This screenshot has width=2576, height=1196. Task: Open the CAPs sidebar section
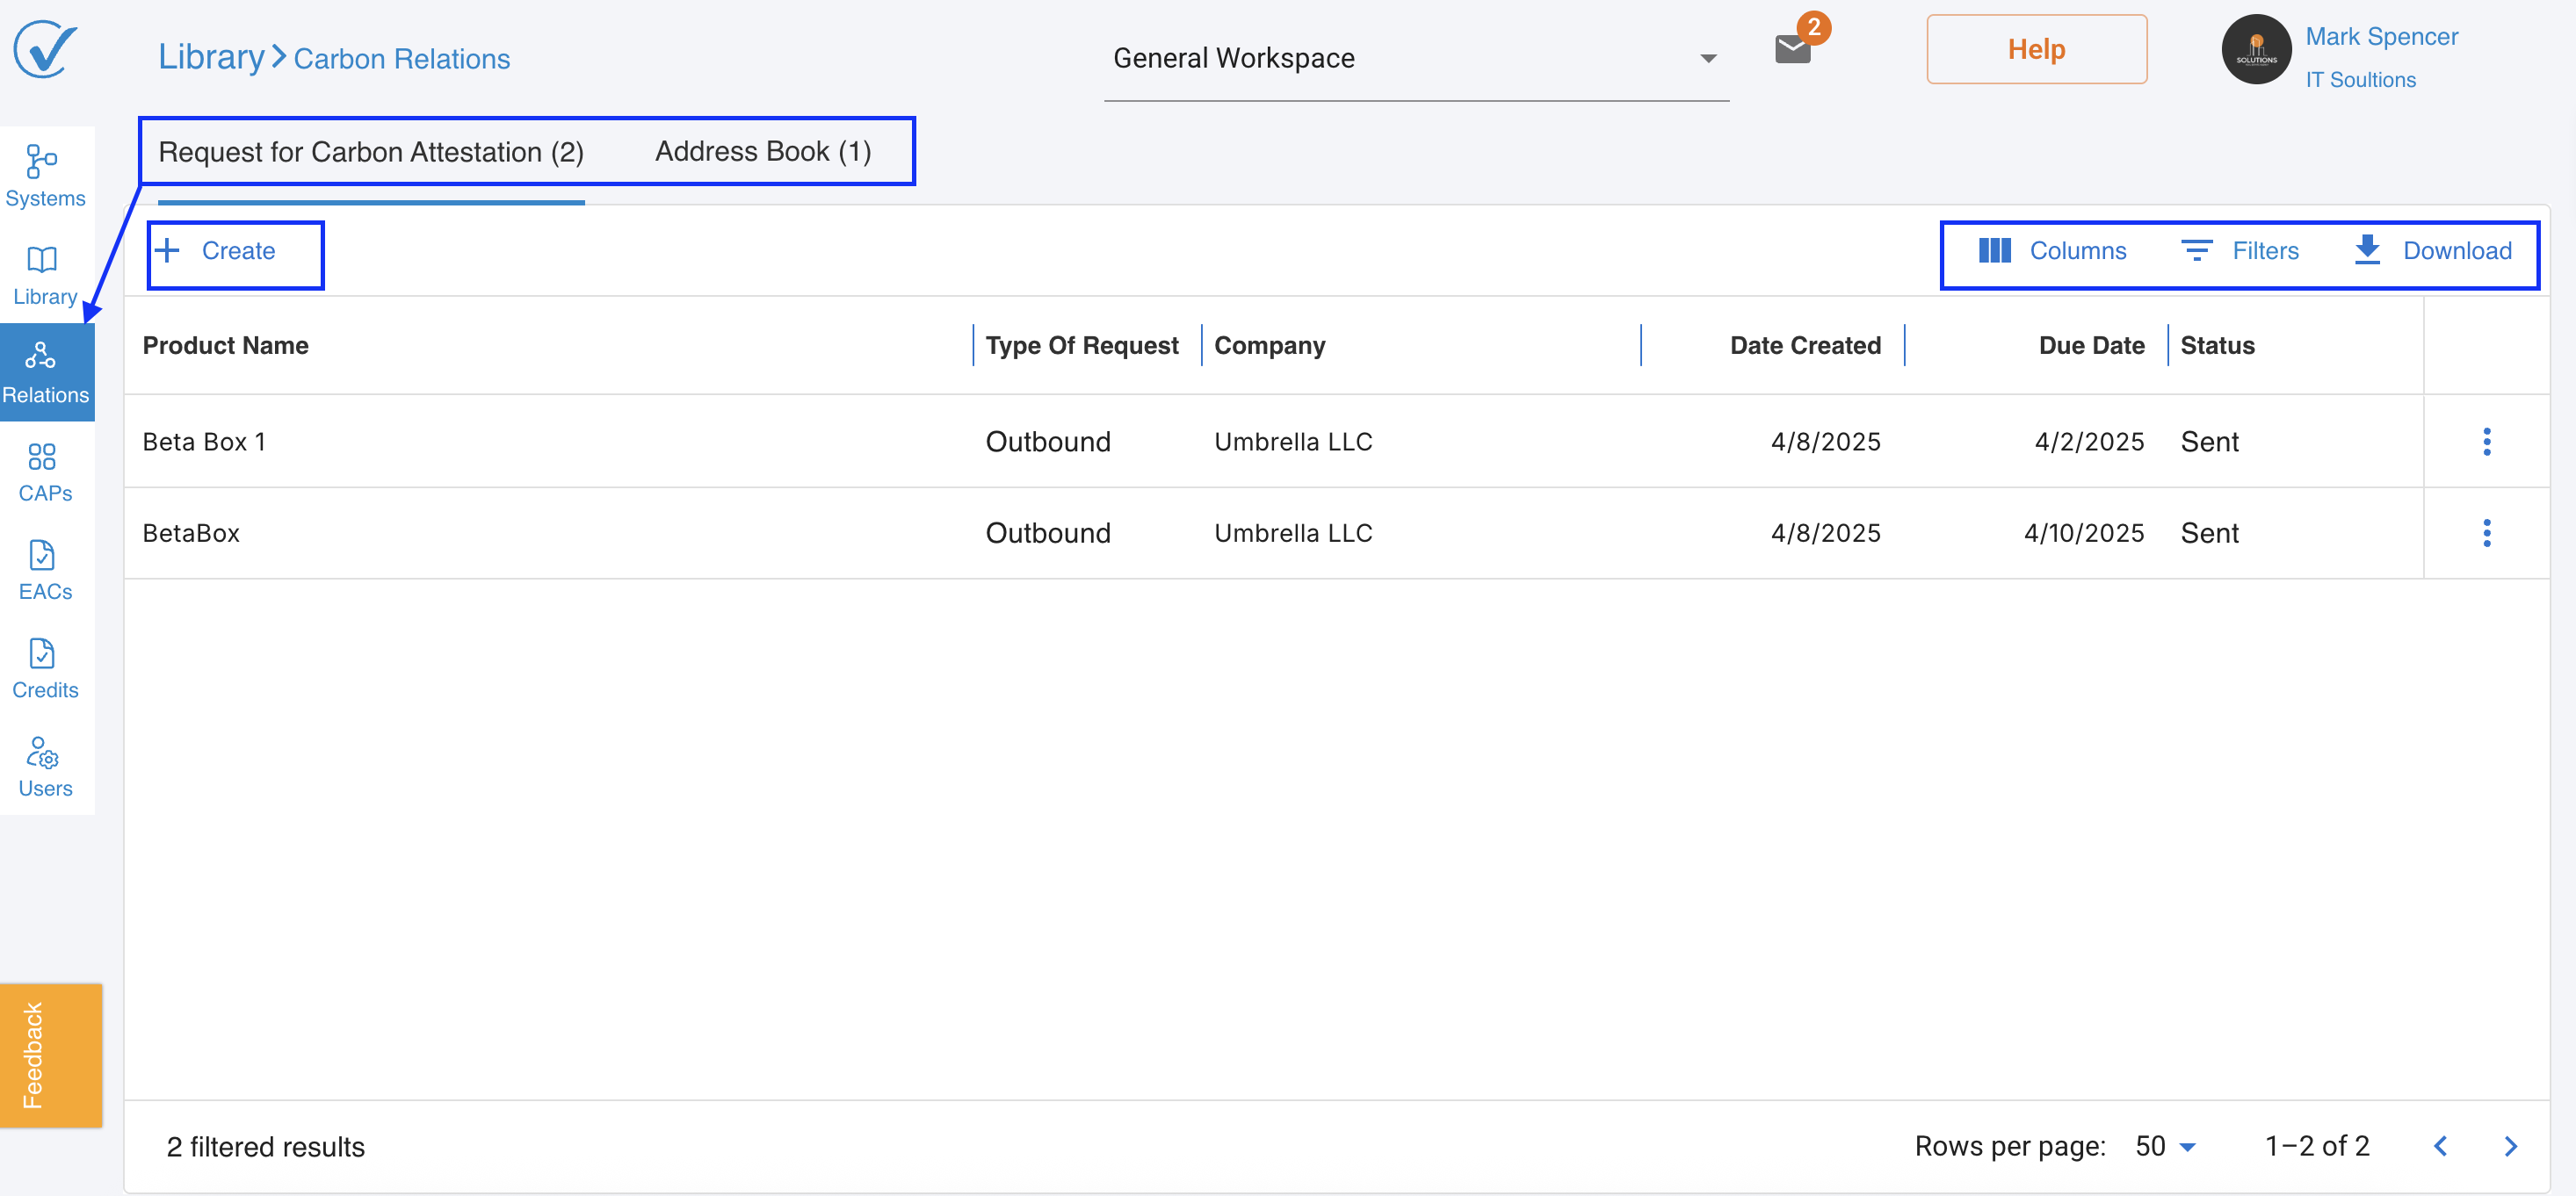(44, 471)
